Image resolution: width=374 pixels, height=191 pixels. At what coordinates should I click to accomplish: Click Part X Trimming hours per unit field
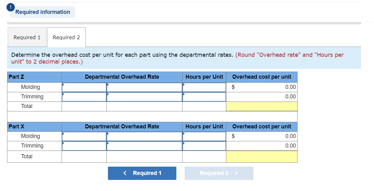tap(204, 146)
